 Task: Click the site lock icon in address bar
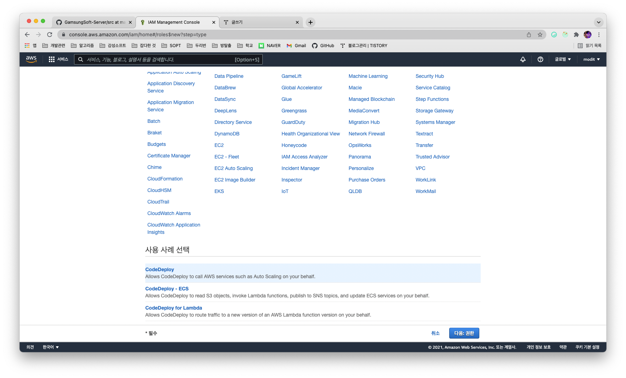pyautogui.click(x=63, y=35)
